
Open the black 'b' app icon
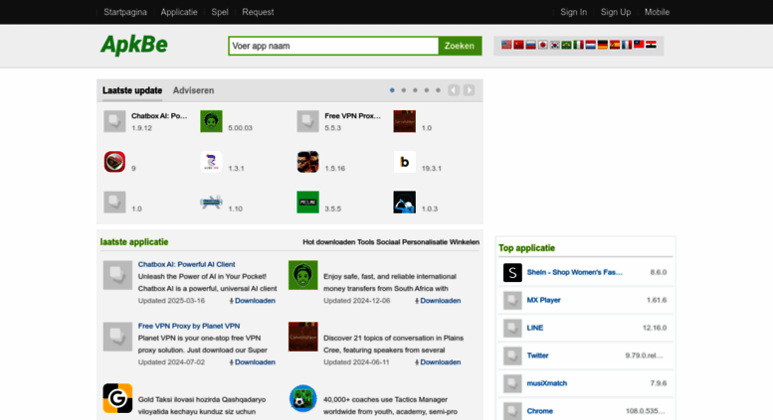[404, 162]
